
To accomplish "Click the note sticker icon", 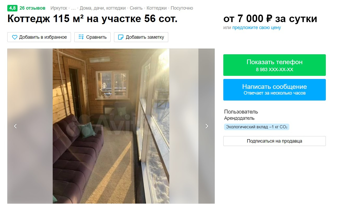I will click(121, 37).
